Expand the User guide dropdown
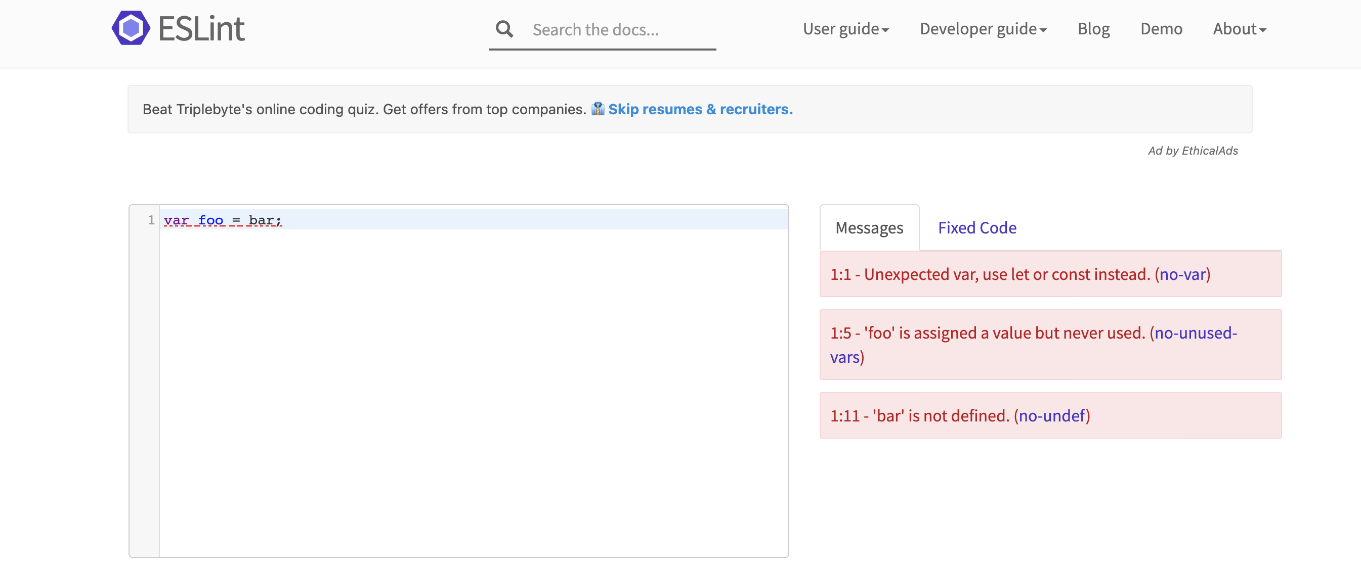The height and width of the screenshot is (567, 1361). coord(845,28)
